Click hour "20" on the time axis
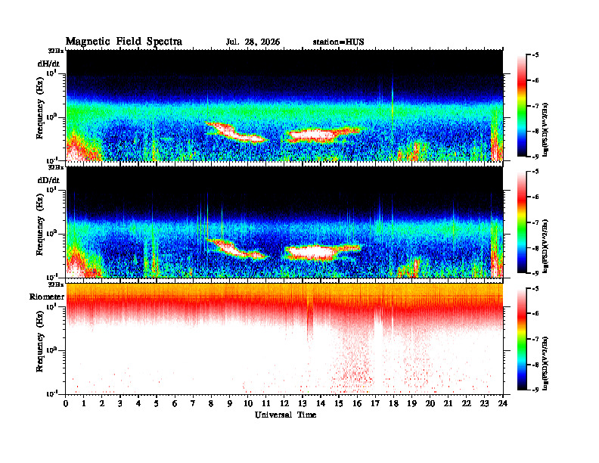The width and height of the screenshot is (599, 463). tap(430, 404)
